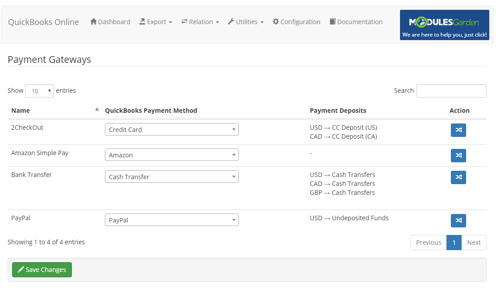Open the Relation menu

point(200,21)
